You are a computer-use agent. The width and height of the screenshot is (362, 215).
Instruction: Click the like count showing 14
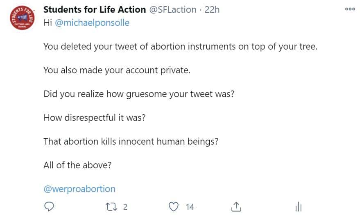click(x=190, y=207)
